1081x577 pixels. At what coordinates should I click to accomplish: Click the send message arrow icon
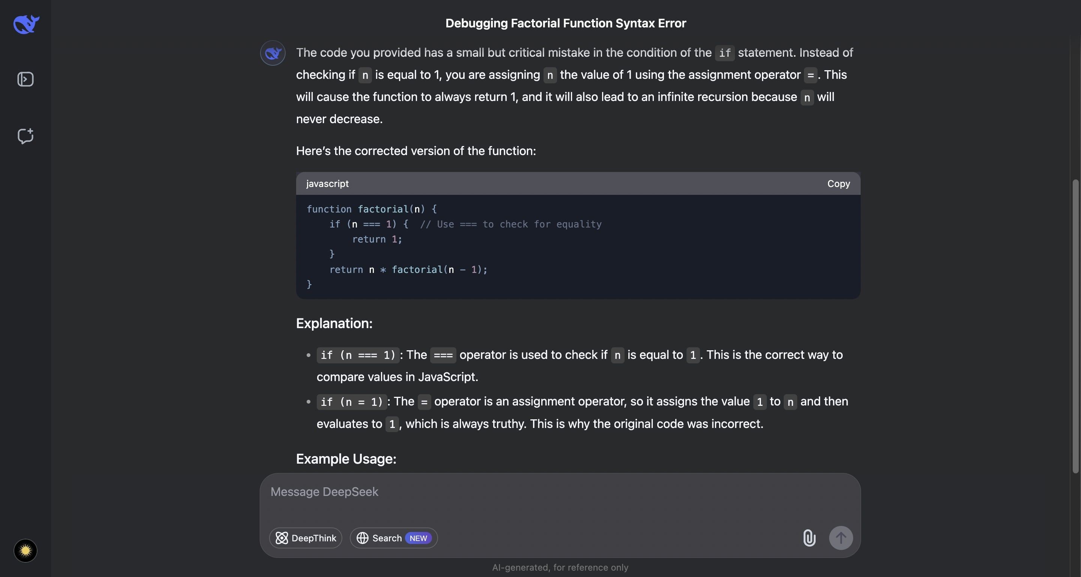click(x=842, y=538)
